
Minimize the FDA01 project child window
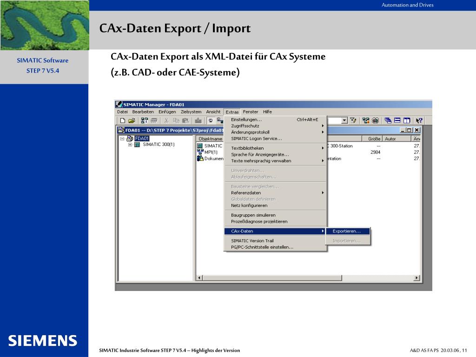point(403,130)
